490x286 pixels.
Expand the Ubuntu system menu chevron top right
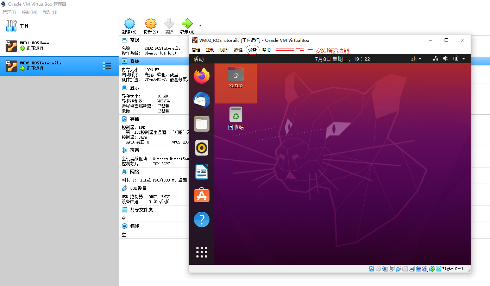pos(464,58)
